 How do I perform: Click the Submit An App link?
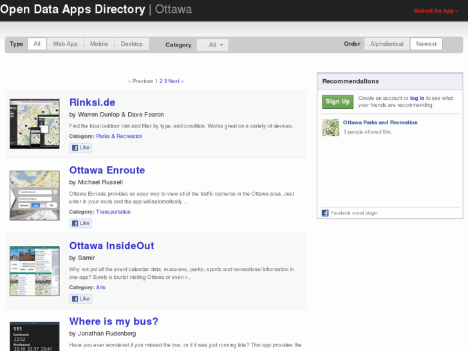(436, 11)
